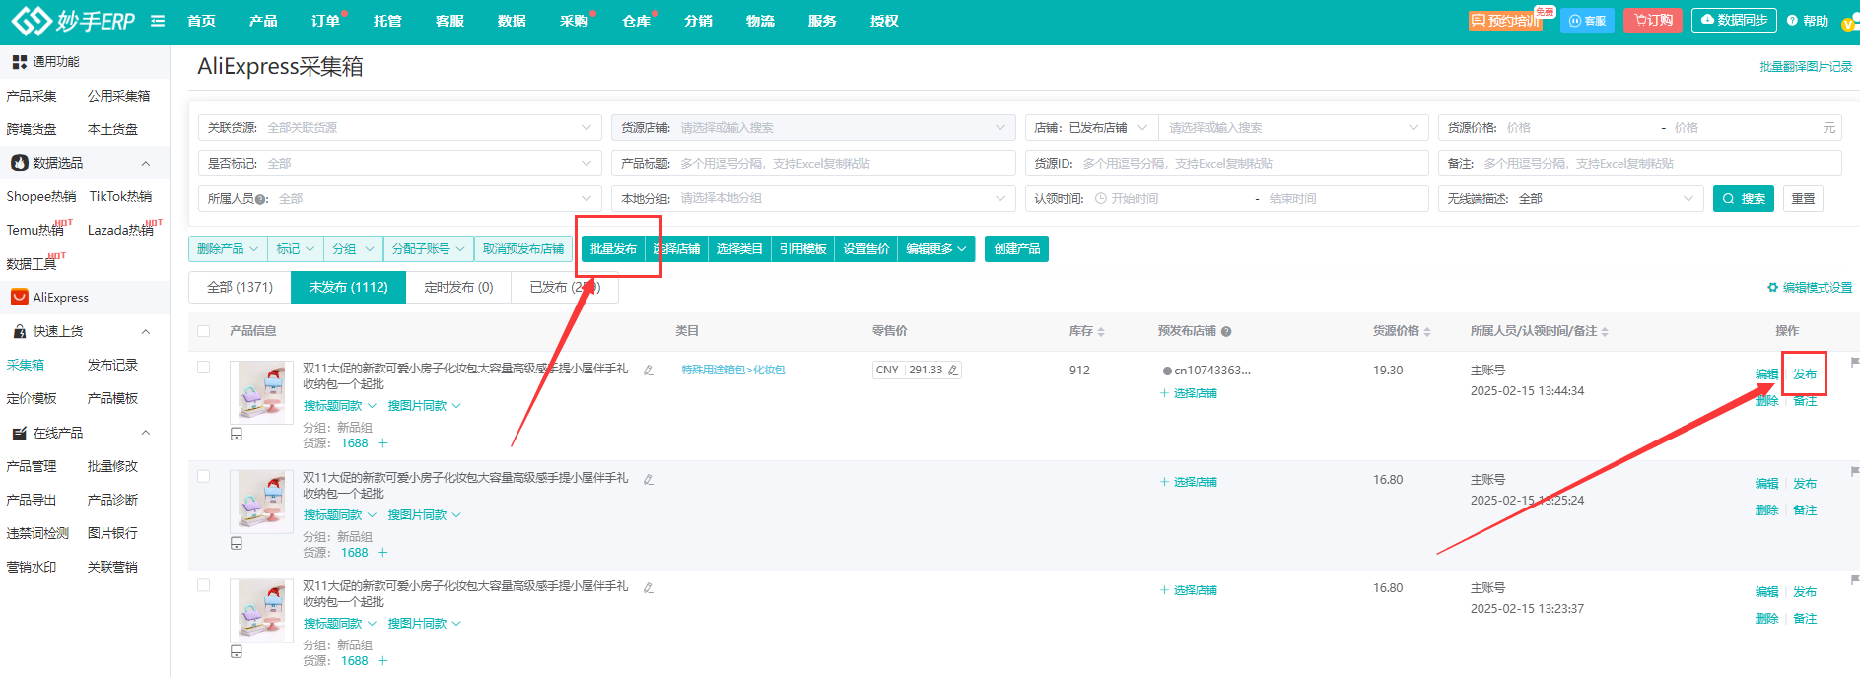Check the second product row checkbox
The height and width of the screenshot is (677, 1860).
204,477
